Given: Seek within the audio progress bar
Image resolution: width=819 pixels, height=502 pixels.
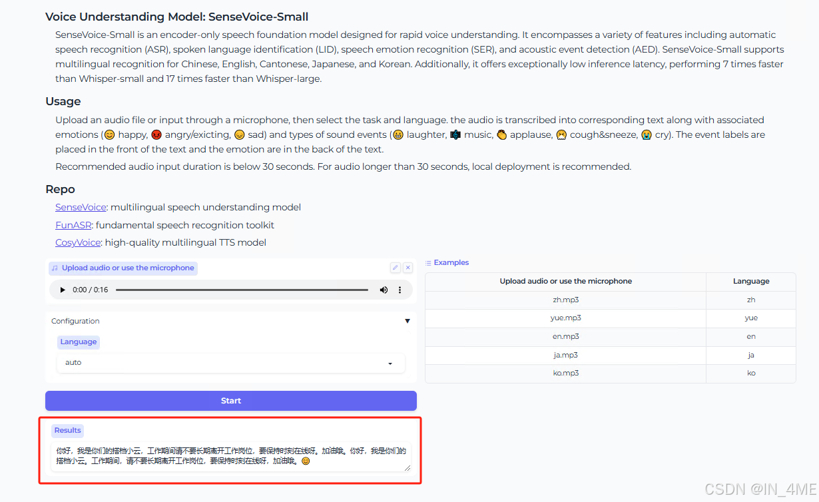Looking at the screenshot, I should [242, 290].
